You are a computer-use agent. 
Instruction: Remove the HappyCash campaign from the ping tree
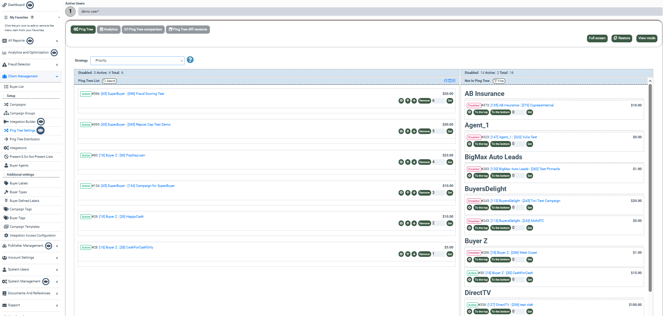424,223
